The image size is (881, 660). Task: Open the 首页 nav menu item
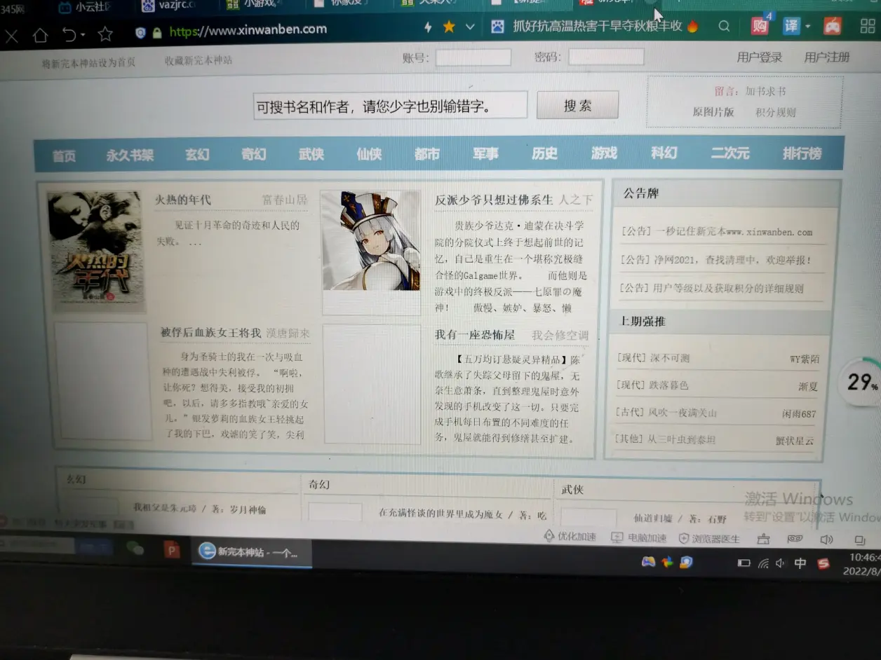click(x=65, y=156)
